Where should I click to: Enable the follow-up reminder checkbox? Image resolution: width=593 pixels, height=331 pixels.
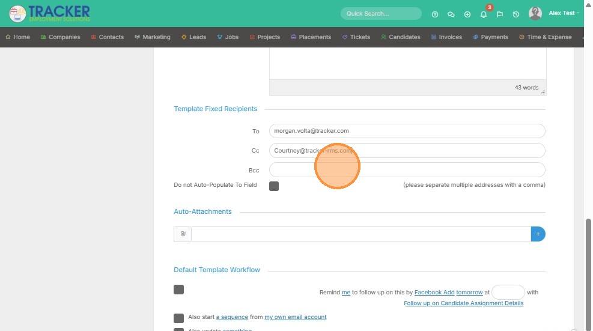(x=178, y=290)
